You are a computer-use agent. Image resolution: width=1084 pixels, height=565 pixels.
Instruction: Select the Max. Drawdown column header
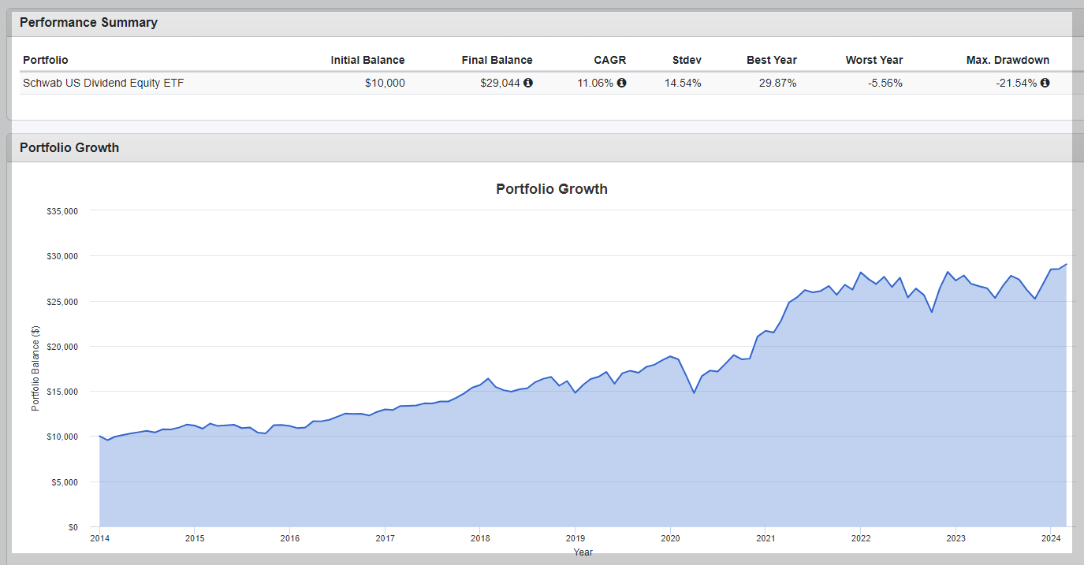click(x=1008, y=60)
